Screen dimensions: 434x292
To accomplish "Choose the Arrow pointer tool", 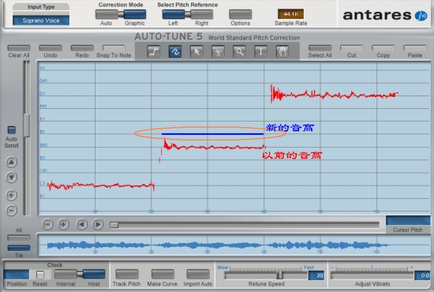I will [x=196, y=51].
